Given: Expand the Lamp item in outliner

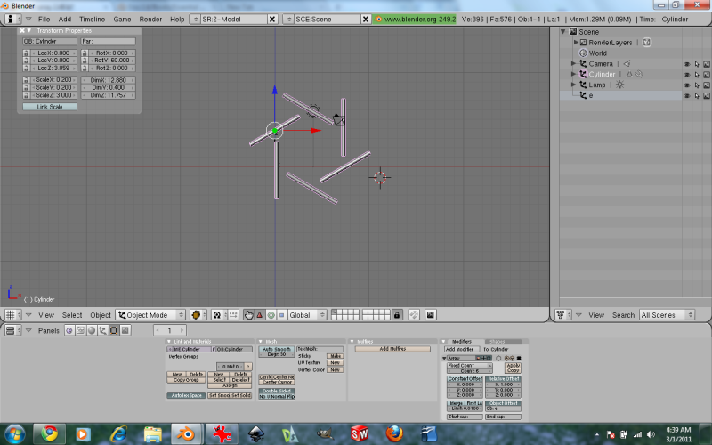Looking at the screenshot, I should [573, 85].
